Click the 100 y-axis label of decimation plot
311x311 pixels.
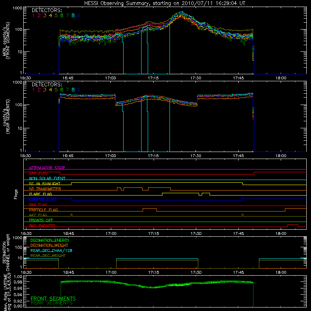point(19,248)
